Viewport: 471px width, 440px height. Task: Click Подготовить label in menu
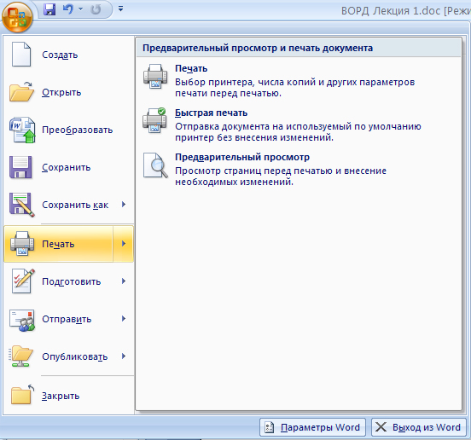click(71, 281)
